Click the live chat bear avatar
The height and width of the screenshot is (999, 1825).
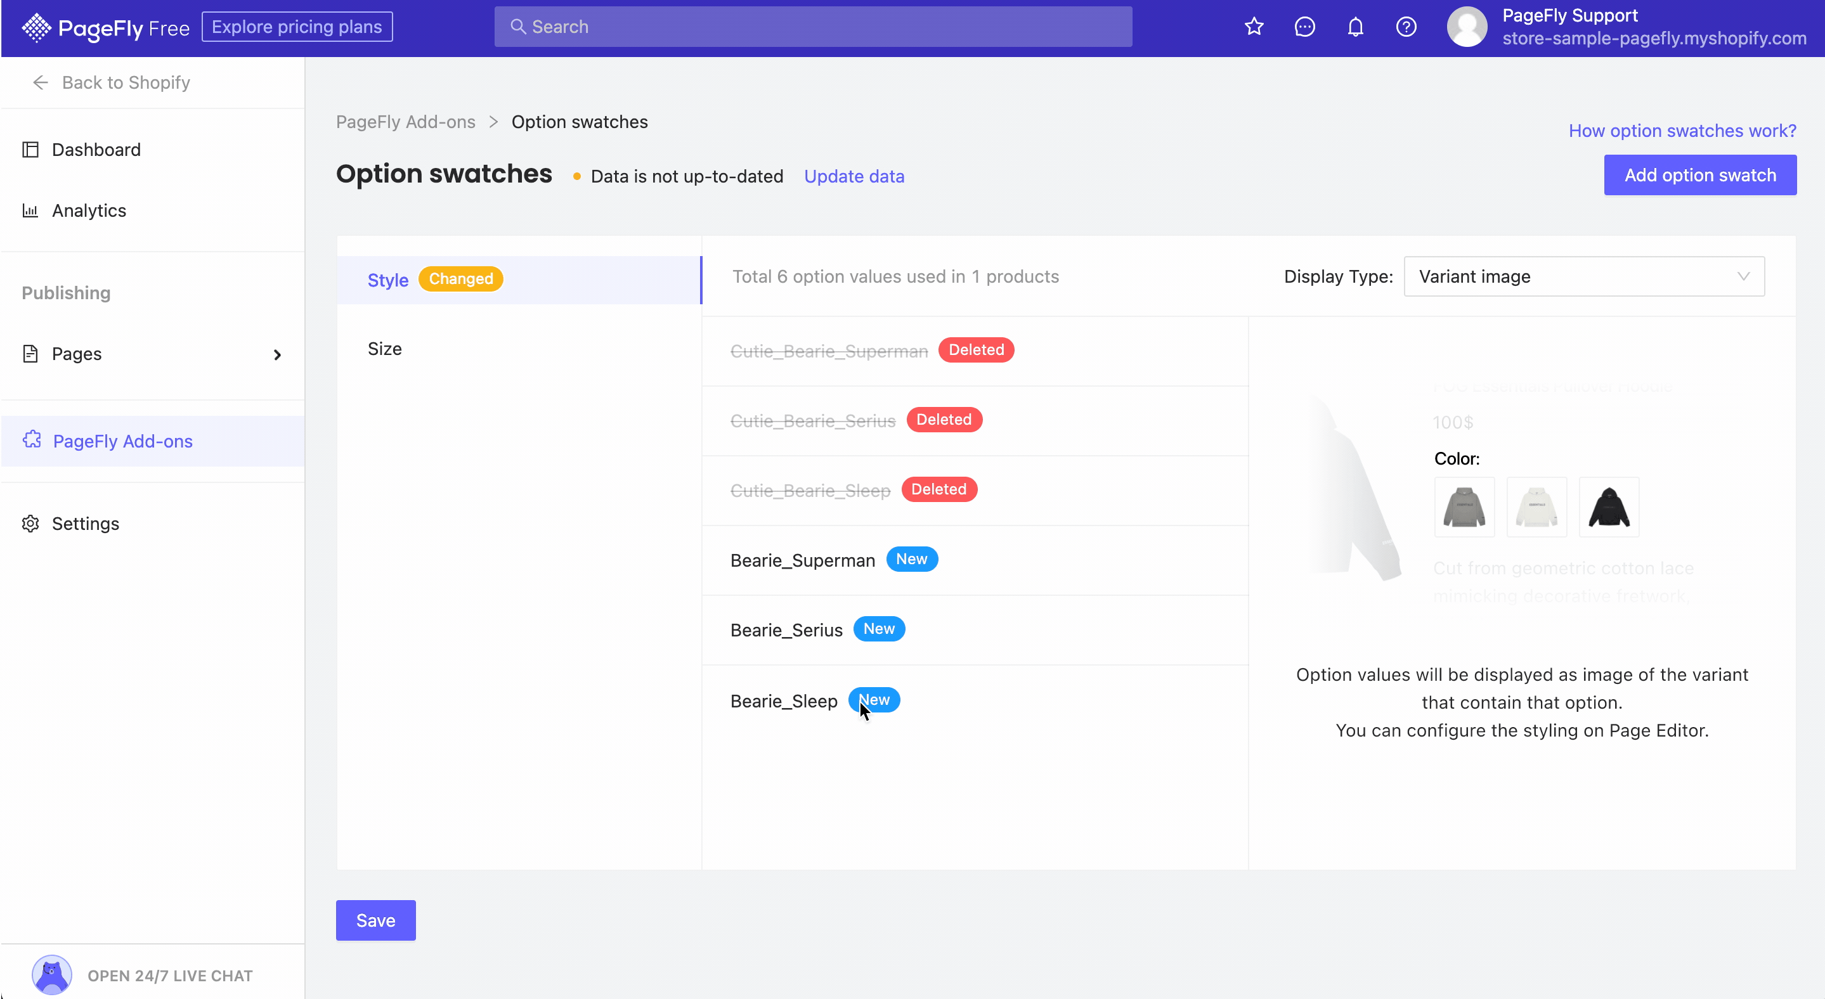(52, 975)
